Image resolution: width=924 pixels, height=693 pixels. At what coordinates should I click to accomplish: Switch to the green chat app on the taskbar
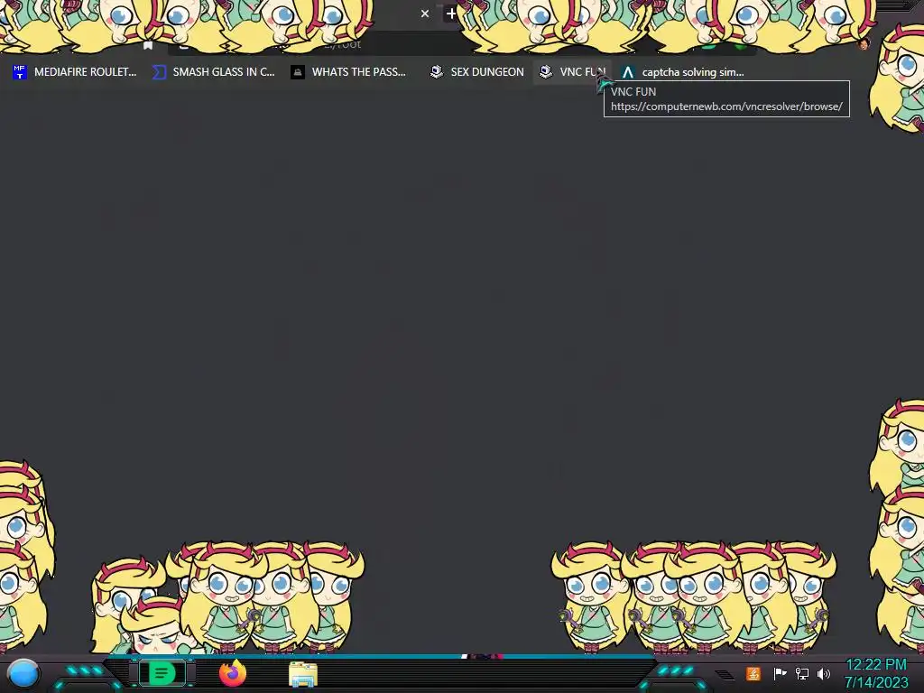click(162, 673)
